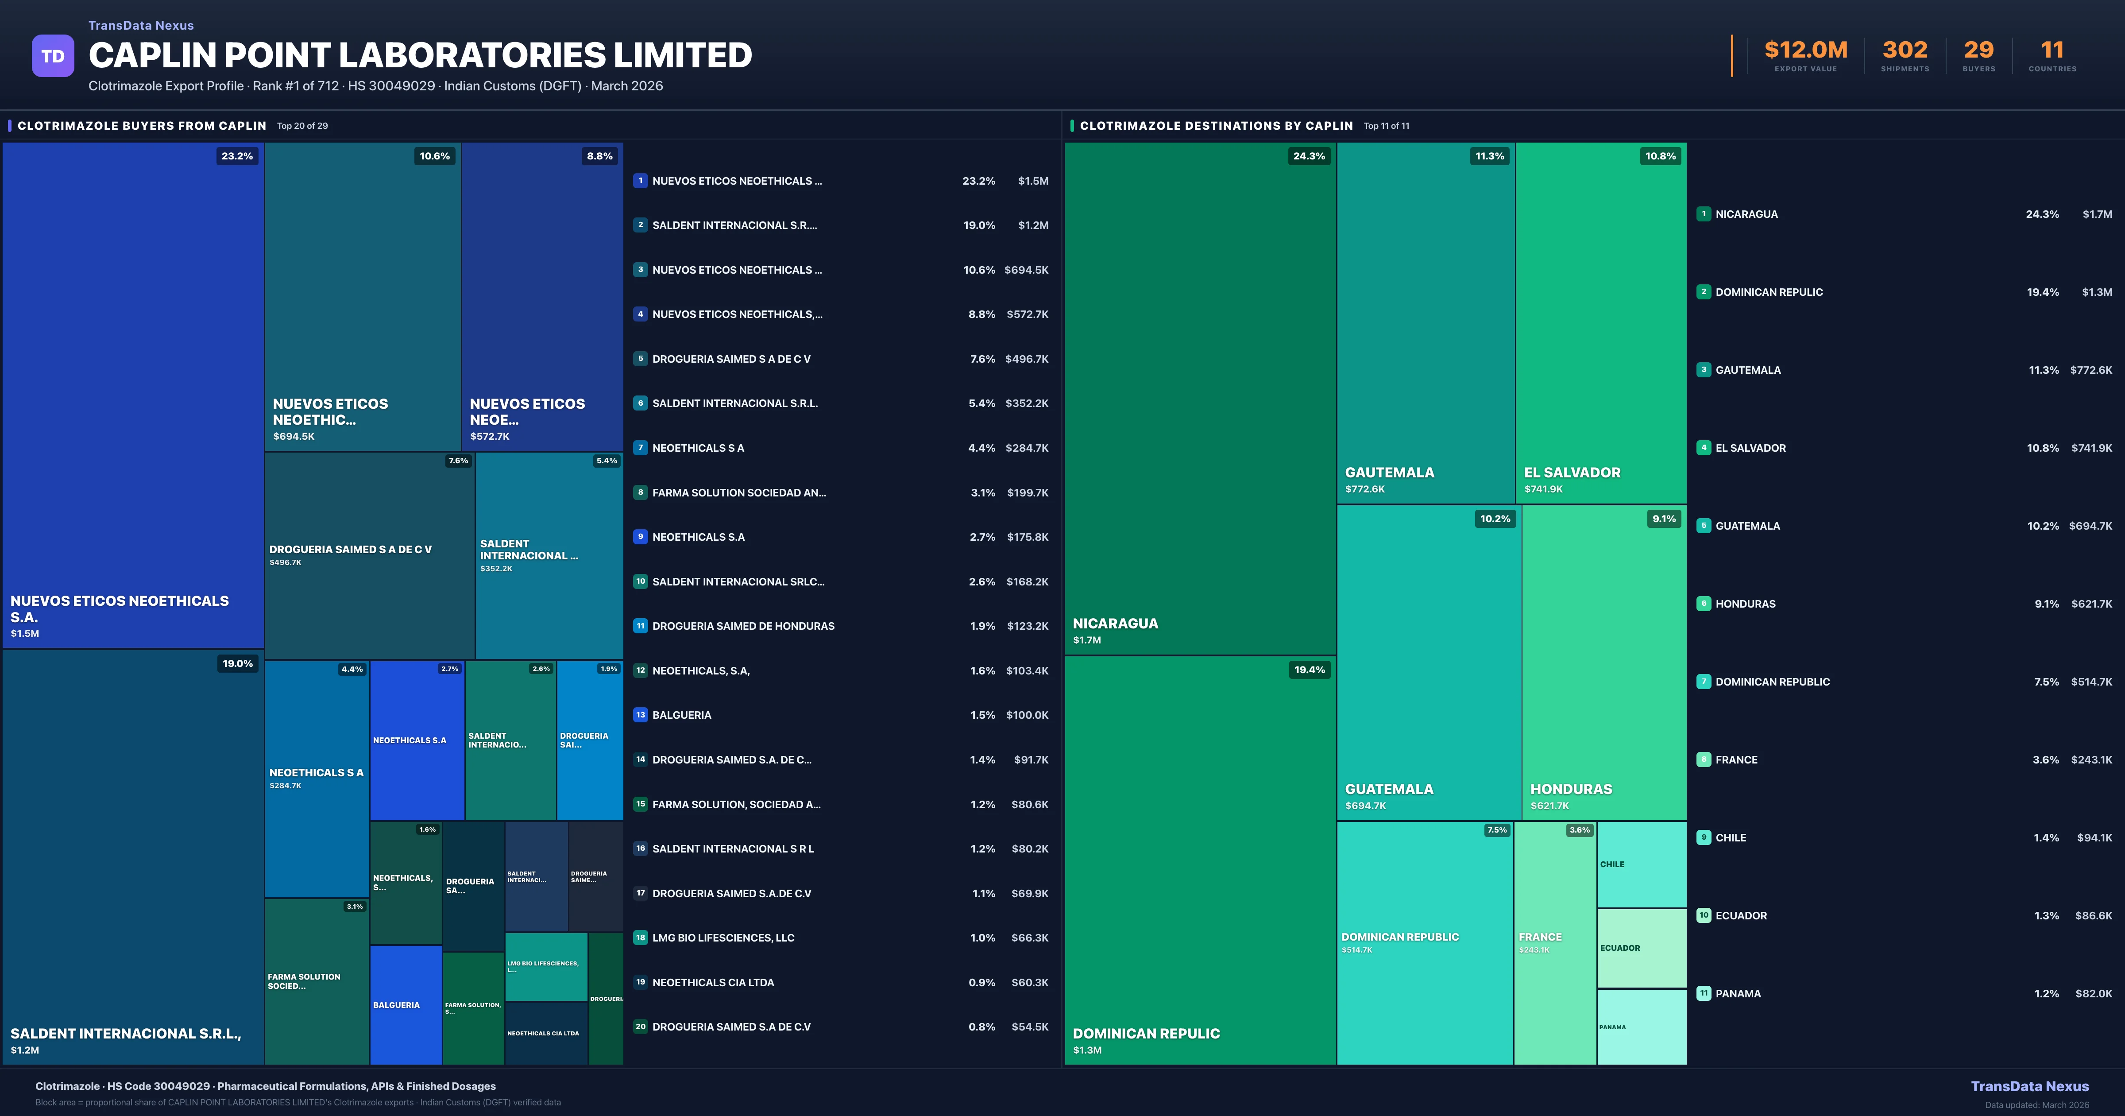Click the rank 18 badge beside LMG BIO LIFESCIENCES
The image size is (2125, 1116).
click(x=640, y=938)
